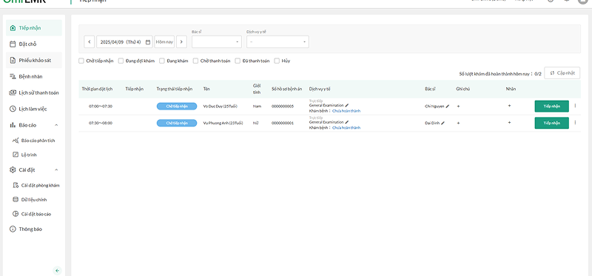Open Đặt chỗ in the sidebar
Image resolution: width=592 pixels, height=276 pixels.
point(34,44)
